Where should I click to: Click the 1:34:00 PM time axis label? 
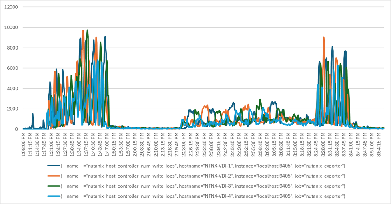coord(79,145)
